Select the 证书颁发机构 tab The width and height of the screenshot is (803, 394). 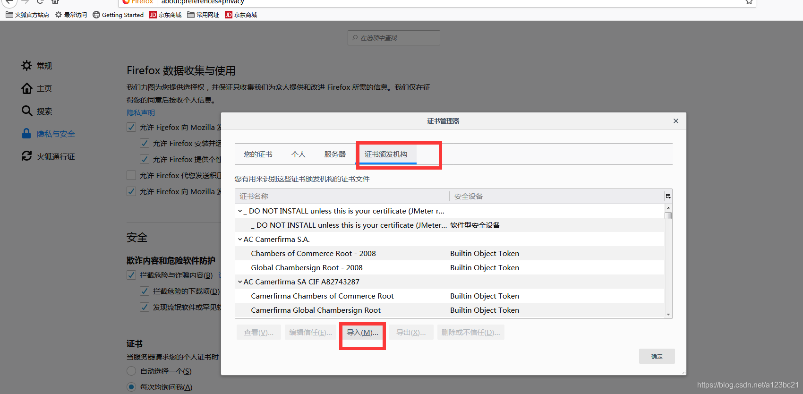click(x=386, y=154)
